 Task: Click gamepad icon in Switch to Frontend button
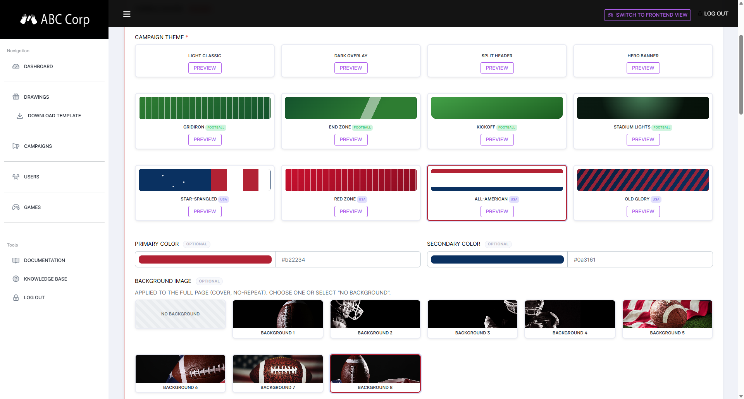pyautogui.click(x=611, y=15)
